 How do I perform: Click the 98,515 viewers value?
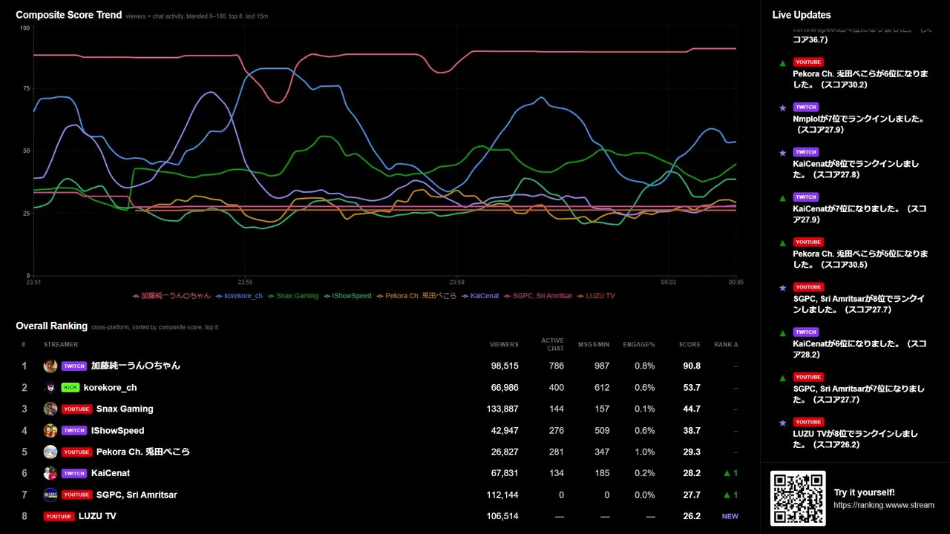[x=504, y=366]
